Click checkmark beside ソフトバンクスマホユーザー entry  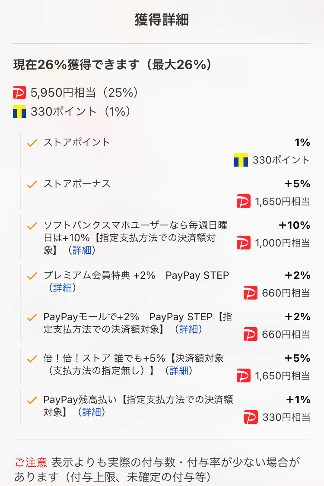coord(32,226)
